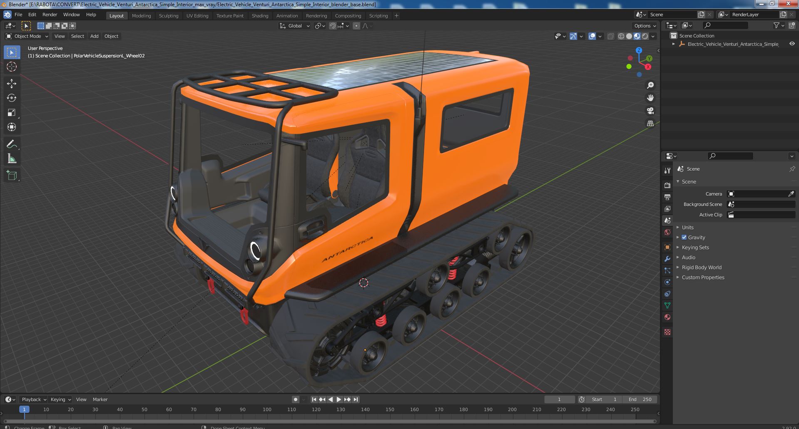The height and width of the screenshot is (429, 799).
Task: Toggle proportional editing button
Action: tap(356, 26)
